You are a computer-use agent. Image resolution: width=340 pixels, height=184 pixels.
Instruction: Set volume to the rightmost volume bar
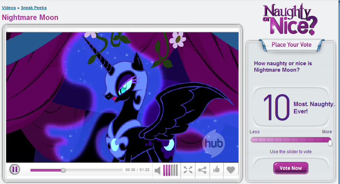coord(176,170)
